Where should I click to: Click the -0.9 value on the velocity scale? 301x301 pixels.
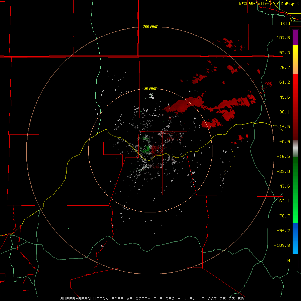(285, 142)
